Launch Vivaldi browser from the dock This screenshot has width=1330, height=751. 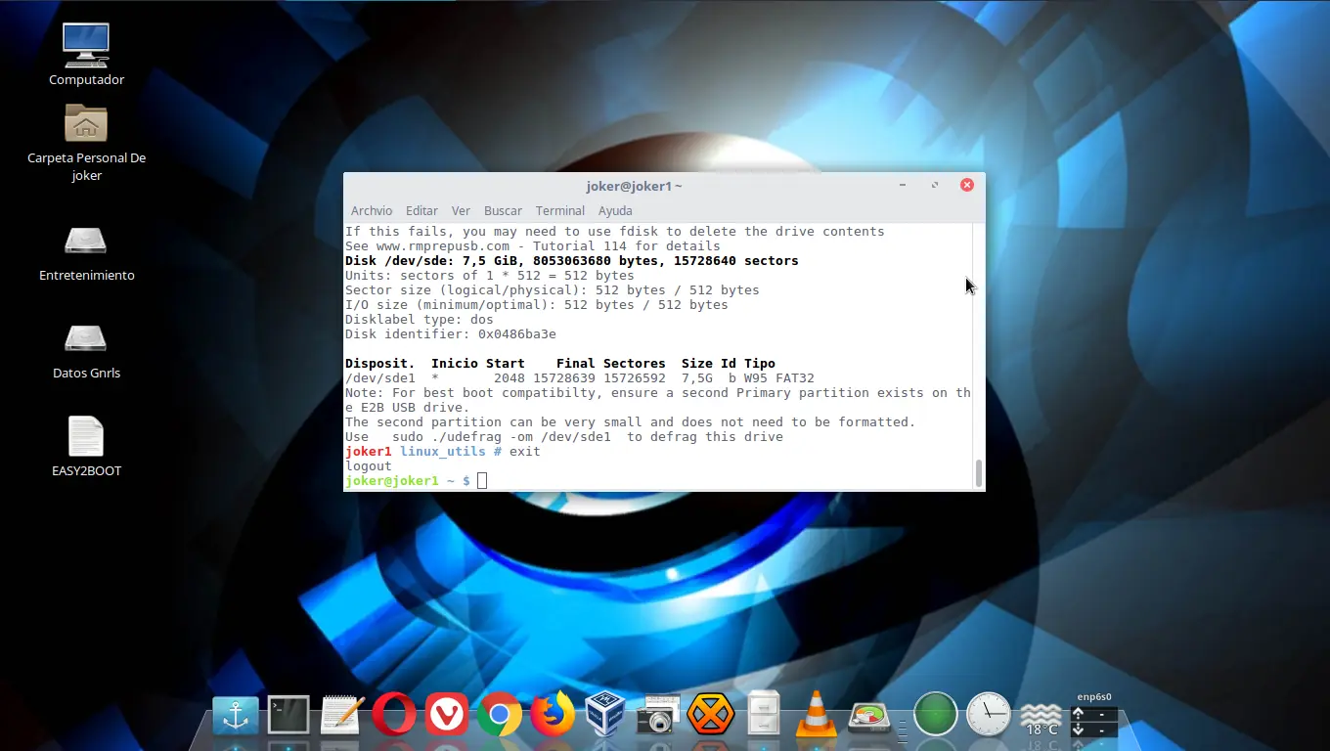(x=446, y=716)
